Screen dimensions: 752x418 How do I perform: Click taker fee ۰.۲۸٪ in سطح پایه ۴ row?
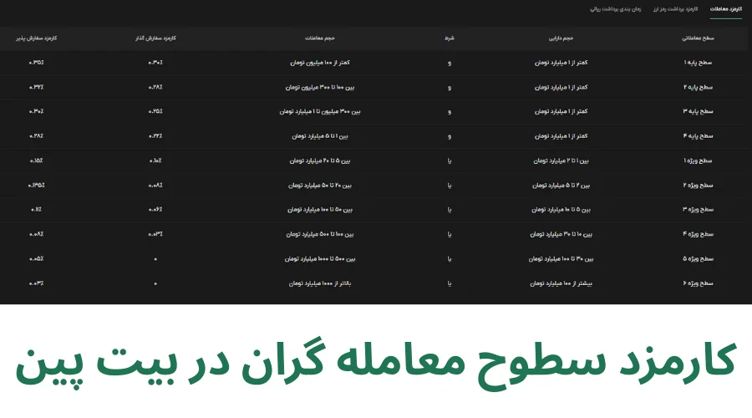tap(37, 135)
